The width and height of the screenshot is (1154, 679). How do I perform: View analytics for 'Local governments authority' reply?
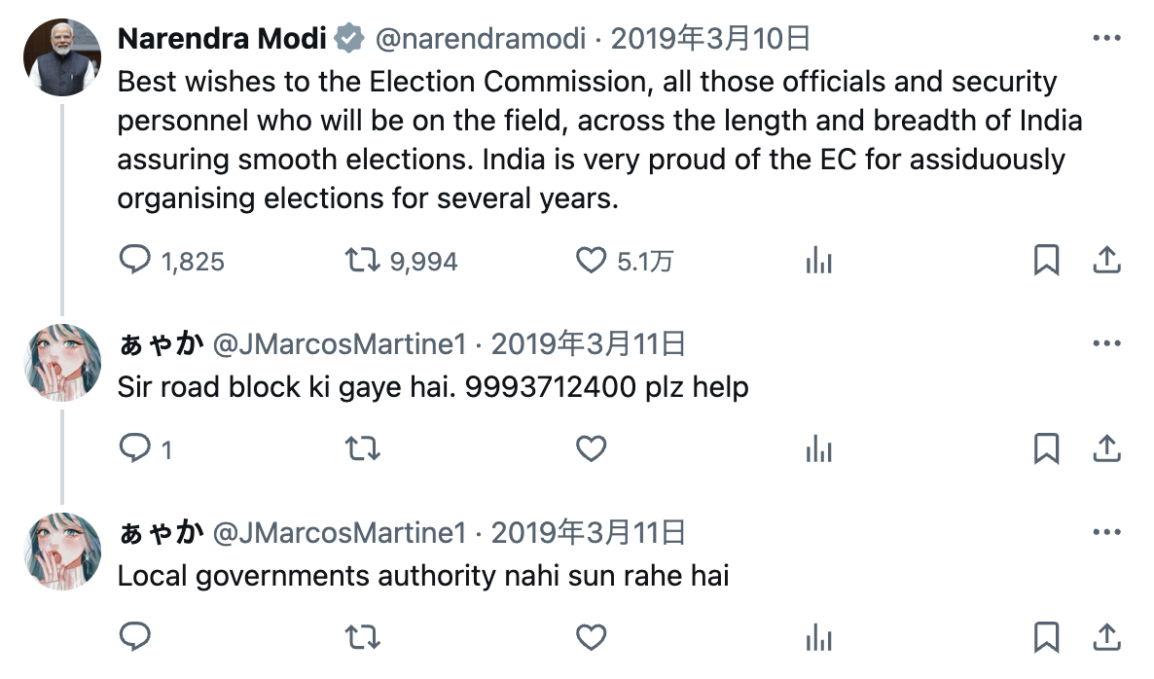[x=819, y=637]
